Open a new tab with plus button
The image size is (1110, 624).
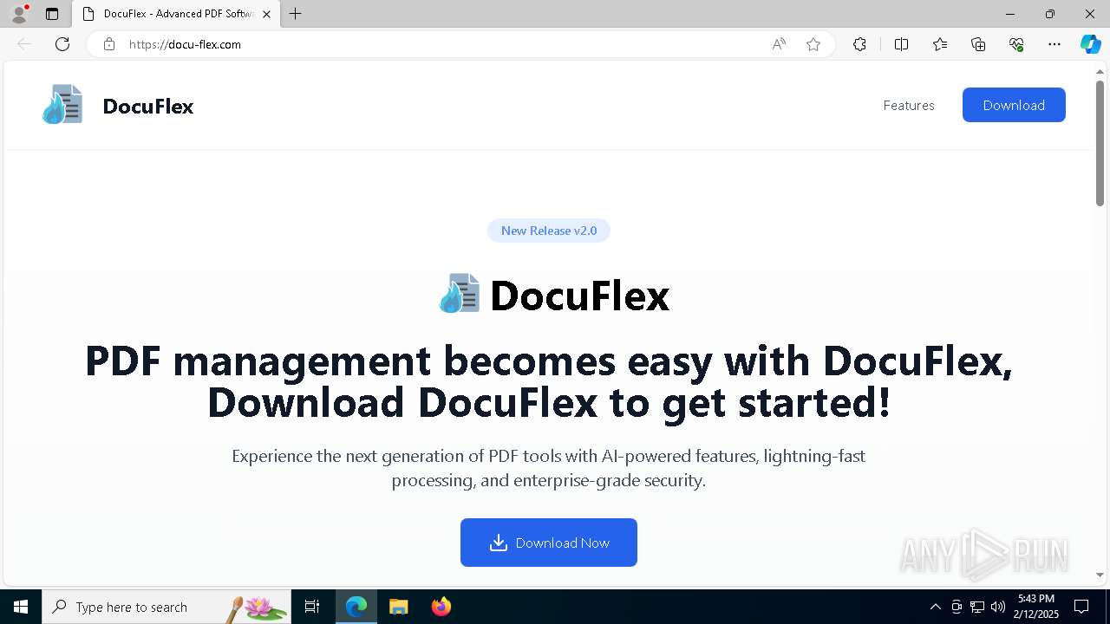click(x=295, y=14)
